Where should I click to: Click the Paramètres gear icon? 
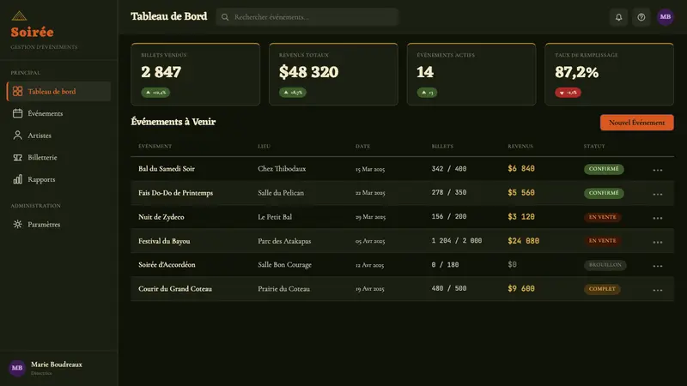17,224
